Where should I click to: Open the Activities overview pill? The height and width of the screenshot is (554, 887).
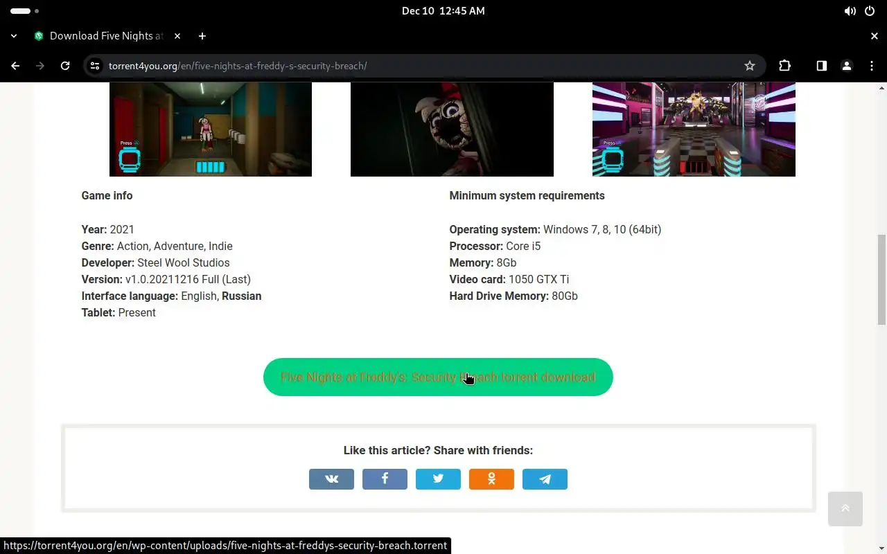pyautogui.click(x=25, y=11)
